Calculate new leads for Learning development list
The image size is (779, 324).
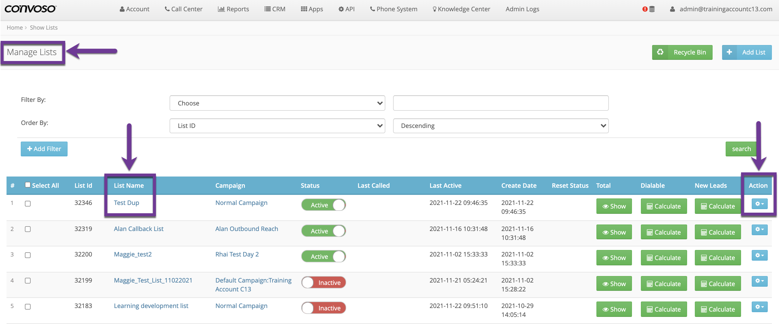click(x=718, y=309)
